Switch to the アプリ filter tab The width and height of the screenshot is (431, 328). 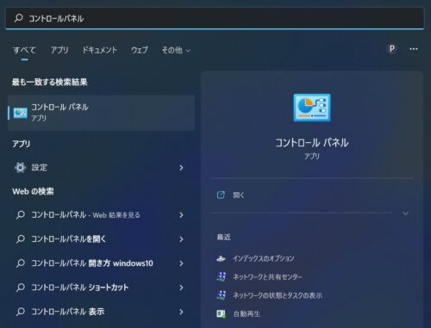click(59, 50)
